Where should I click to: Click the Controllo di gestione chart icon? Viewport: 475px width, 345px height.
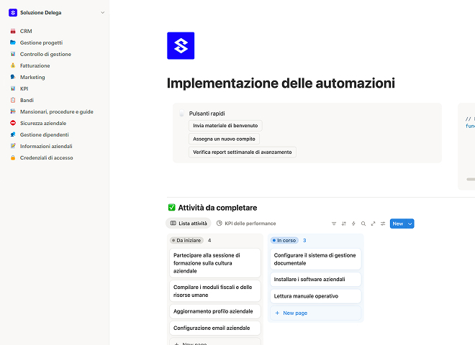(x=13, y=54)
